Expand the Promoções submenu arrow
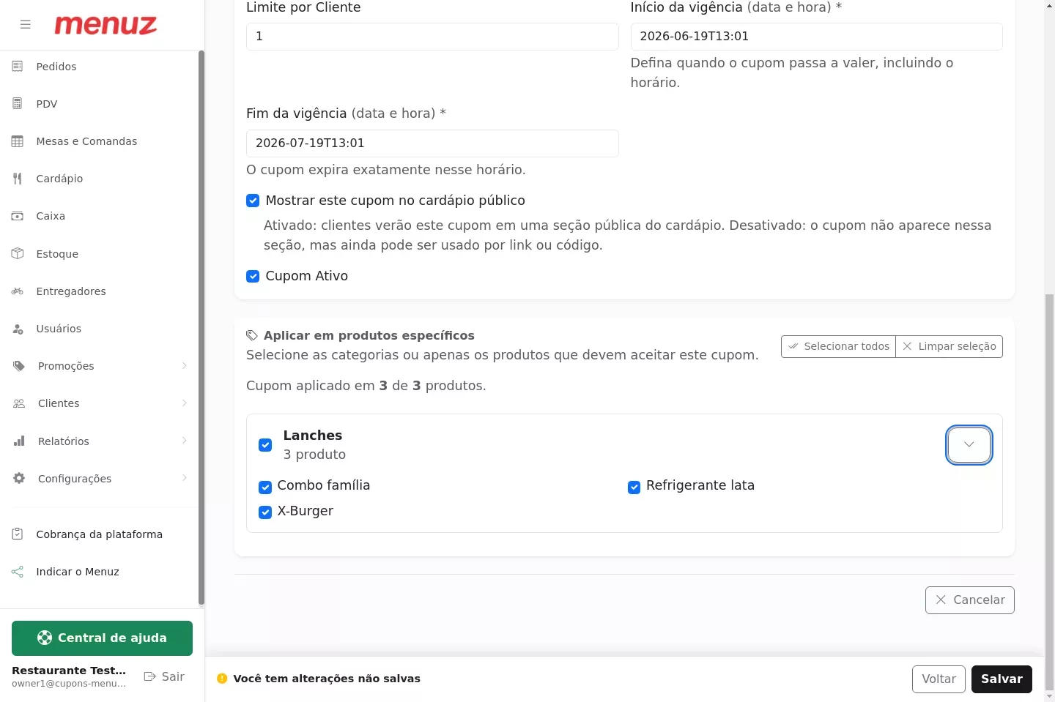The width and height of the screenshot is (1055, 702). click(x=185, y=366)
